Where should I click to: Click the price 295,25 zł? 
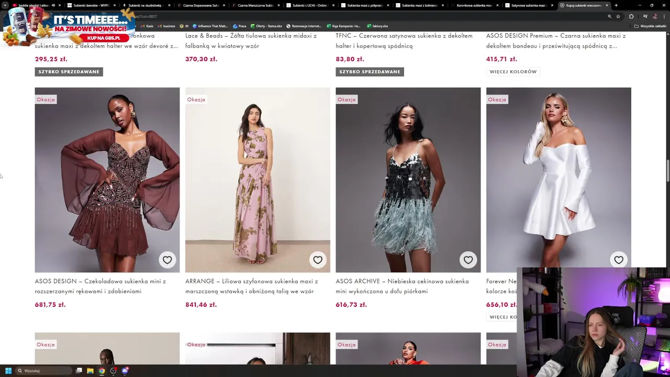(51, 59)
